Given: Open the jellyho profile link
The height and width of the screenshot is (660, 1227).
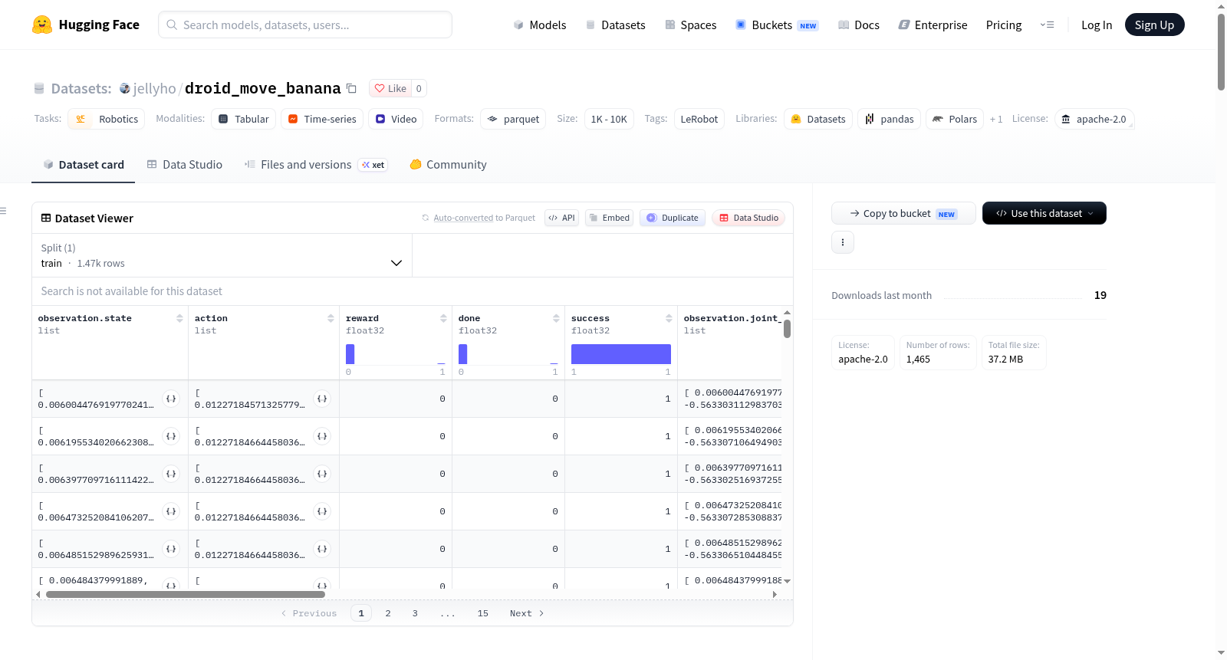Looking at the screenshot, I should [x=155, y=89].
